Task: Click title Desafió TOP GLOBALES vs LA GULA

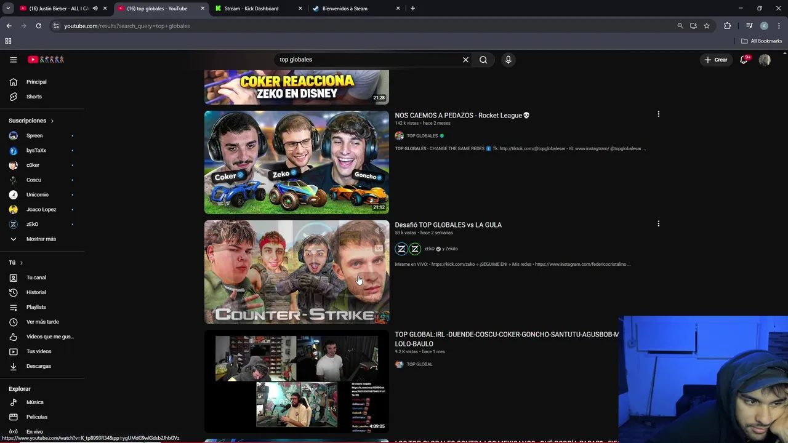Action: [448, 225]
